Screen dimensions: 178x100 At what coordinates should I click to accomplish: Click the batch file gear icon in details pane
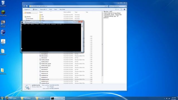(x=27, y=87)
